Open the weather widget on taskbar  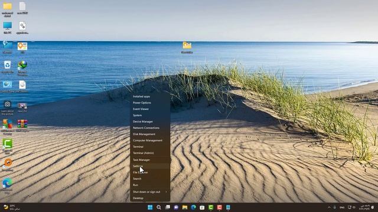tap(12, 207)
